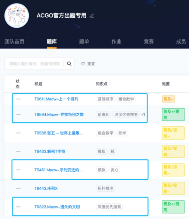Open problem T9611.Macw-上一个排列
189x219 pixels.
[x=56, y=99]
